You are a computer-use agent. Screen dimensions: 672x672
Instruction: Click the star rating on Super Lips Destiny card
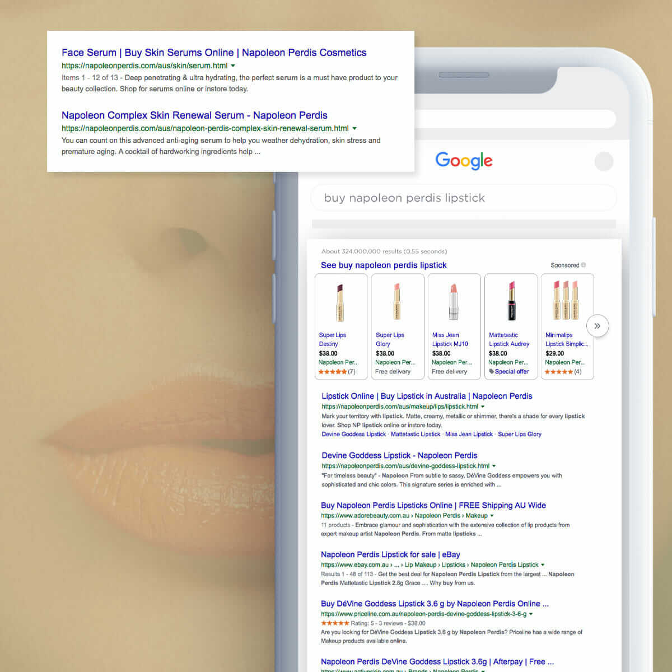click(334, 371)
